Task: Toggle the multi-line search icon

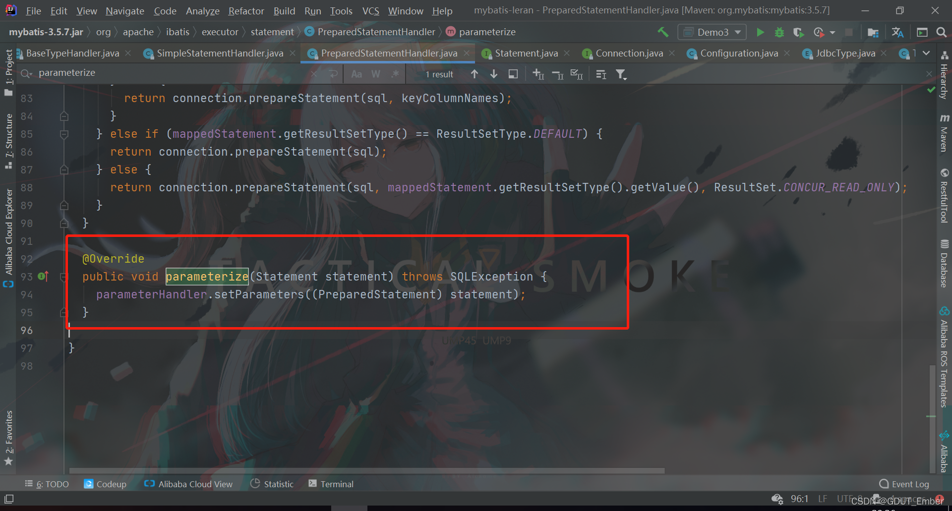Action: pos(333,74)
